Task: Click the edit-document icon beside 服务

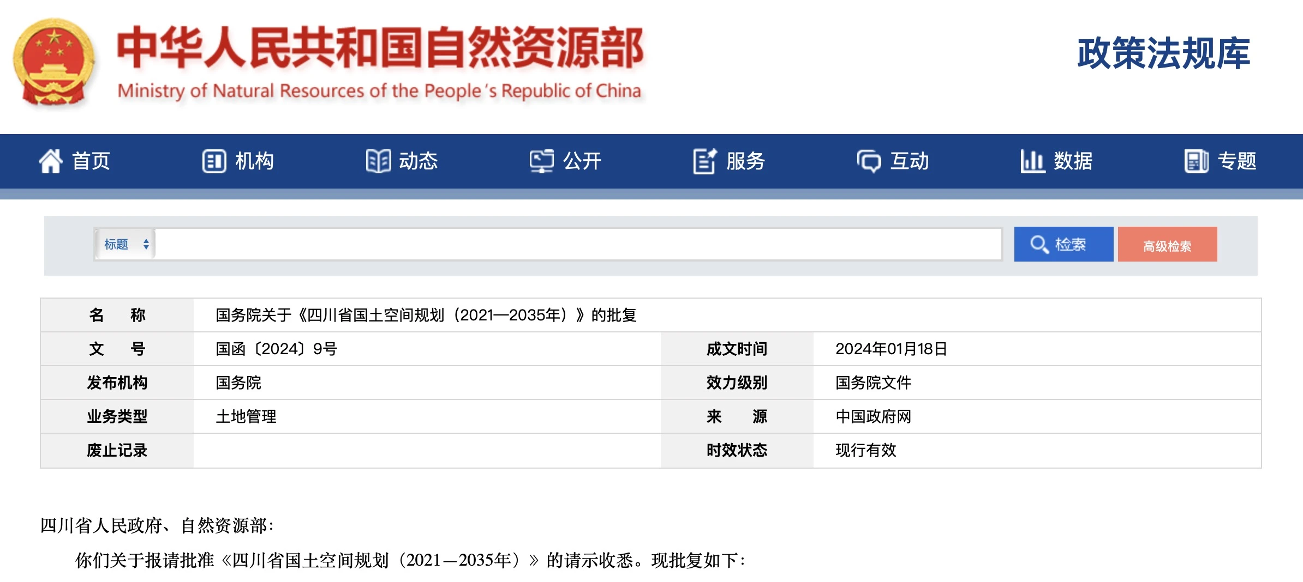Action: click(705, 161)
